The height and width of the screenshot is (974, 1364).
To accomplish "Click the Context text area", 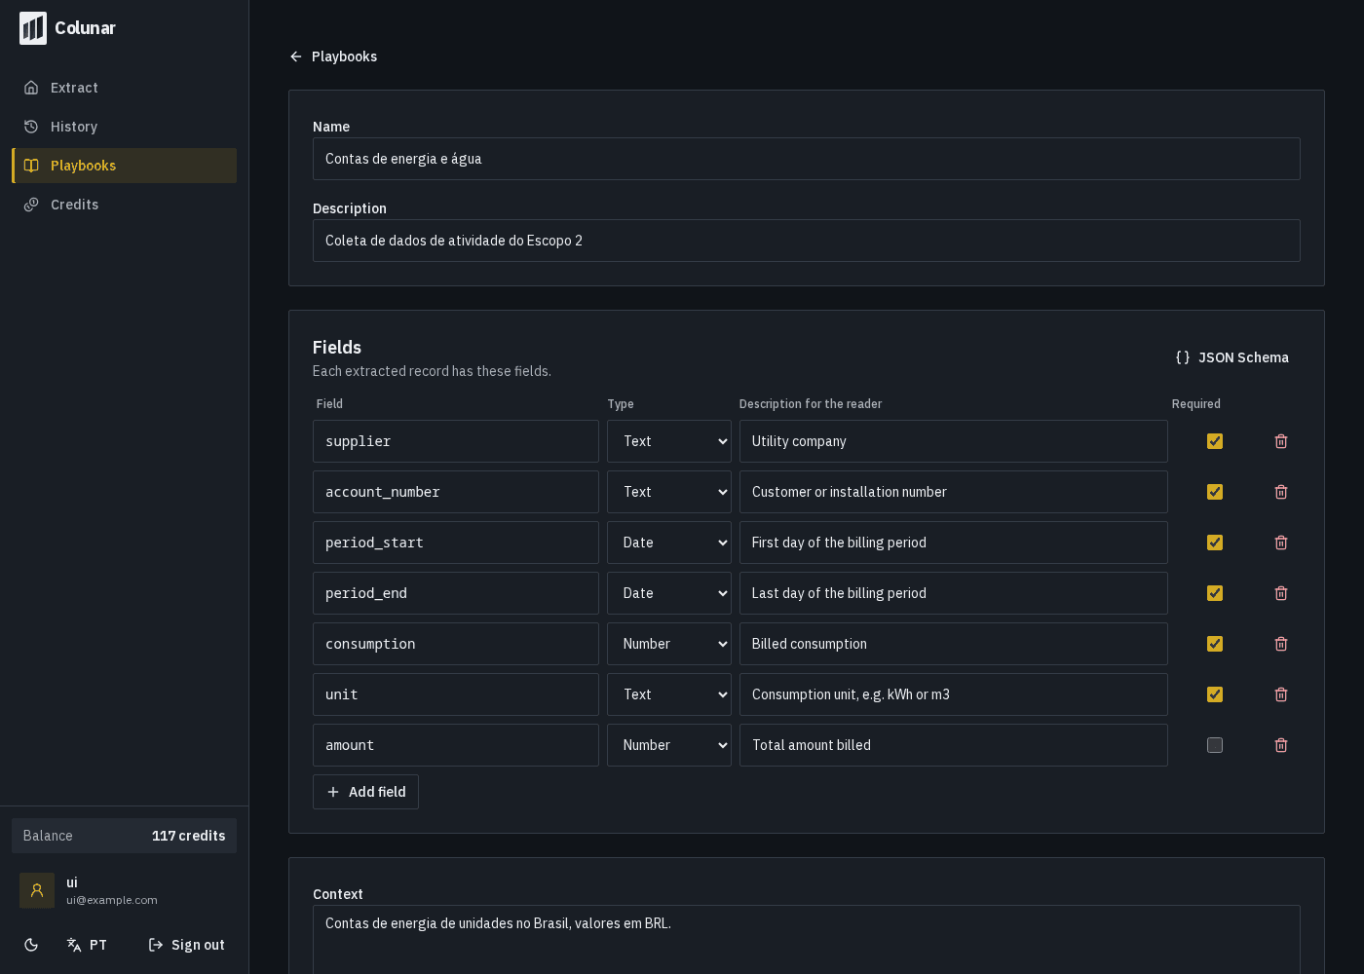I will click(x=807, y=940).
